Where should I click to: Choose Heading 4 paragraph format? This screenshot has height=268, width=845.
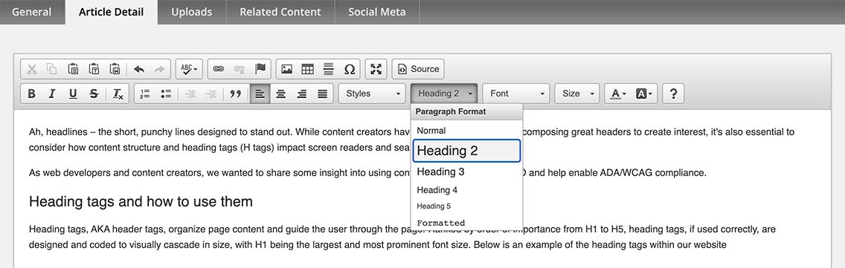pos(466,190)
